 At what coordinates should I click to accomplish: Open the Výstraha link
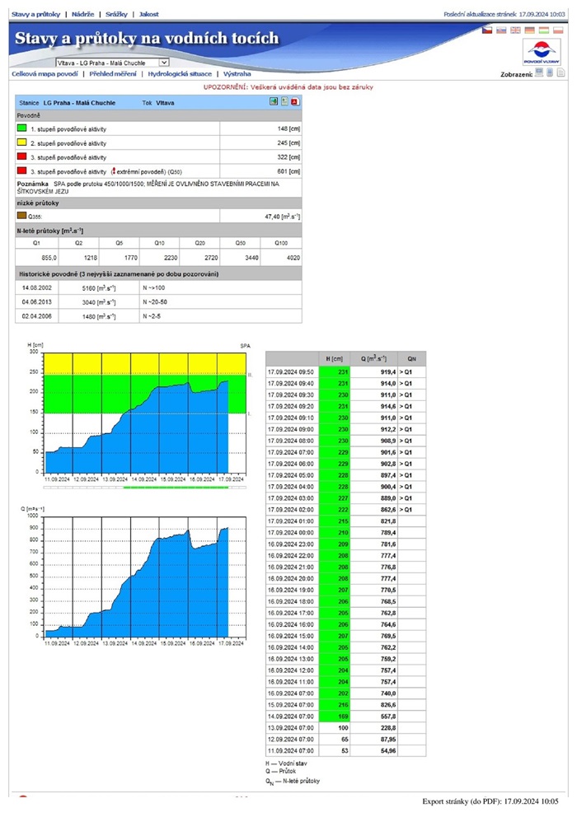[237, 74]
